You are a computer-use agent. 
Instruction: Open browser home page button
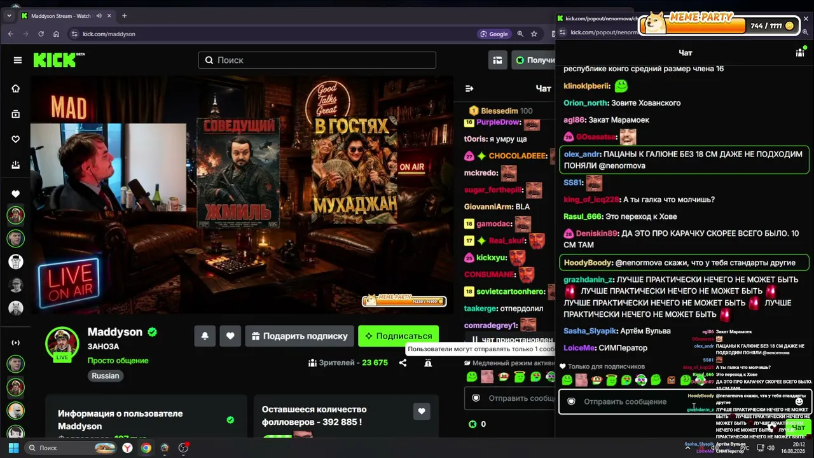pos(57,34)
